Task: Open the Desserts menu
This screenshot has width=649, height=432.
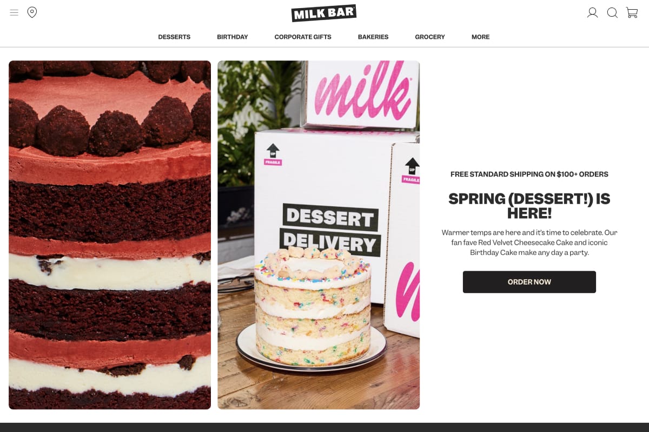Action: click(x=174, y=37)
